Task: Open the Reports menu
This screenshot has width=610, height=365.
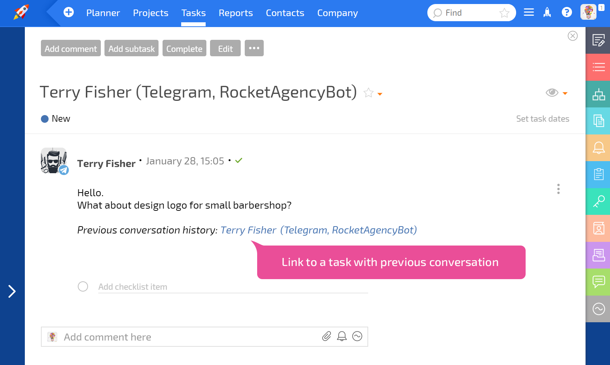Action: (x=236, y=13)
